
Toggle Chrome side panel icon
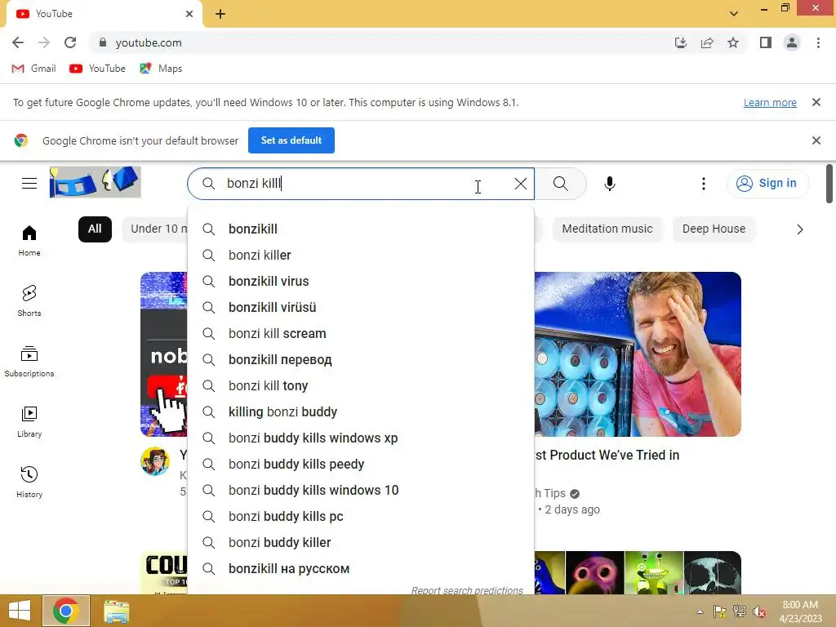[x=766, y=42]
